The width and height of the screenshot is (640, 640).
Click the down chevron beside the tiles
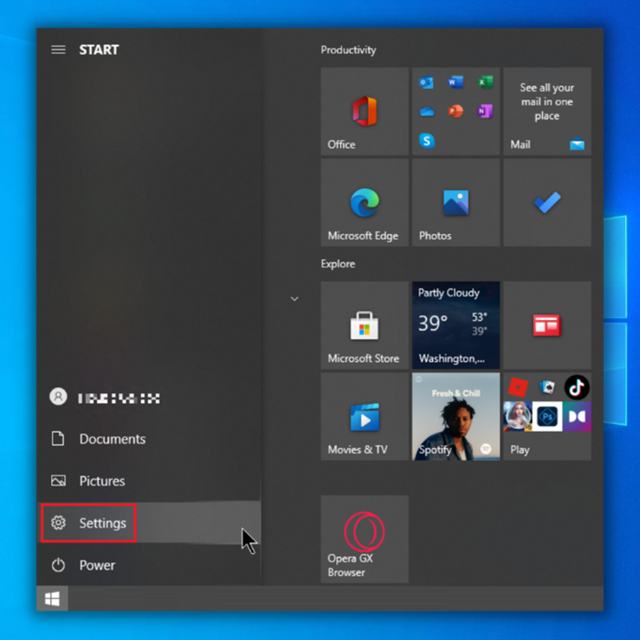click(294, 299)
